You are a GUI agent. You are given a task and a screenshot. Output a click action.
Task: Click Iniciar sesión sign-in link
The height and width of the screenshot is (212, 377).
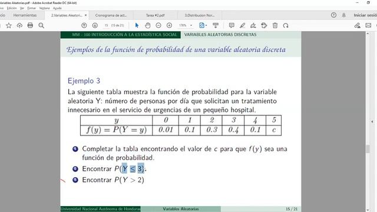point(365,15)
